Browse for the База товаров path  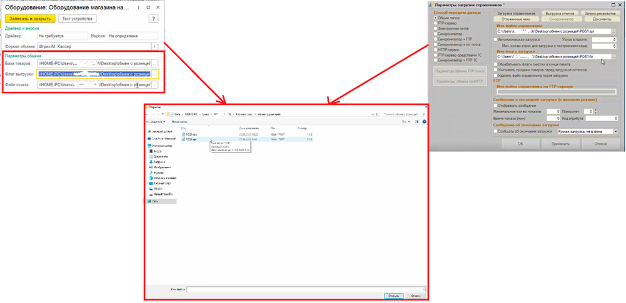(x=155, y=63)
